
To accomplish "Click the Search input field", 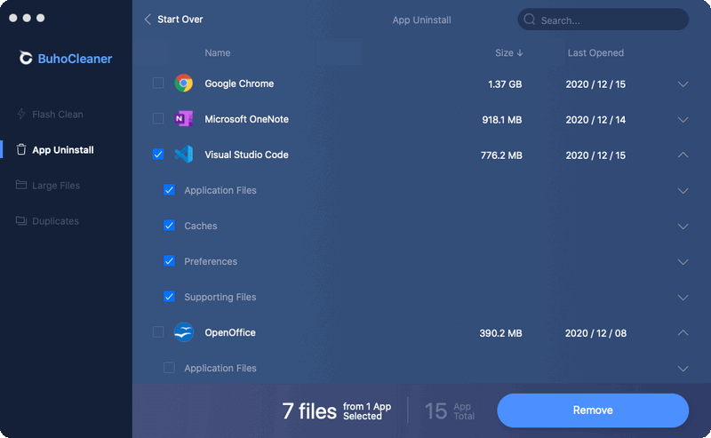I will (603, 20).
